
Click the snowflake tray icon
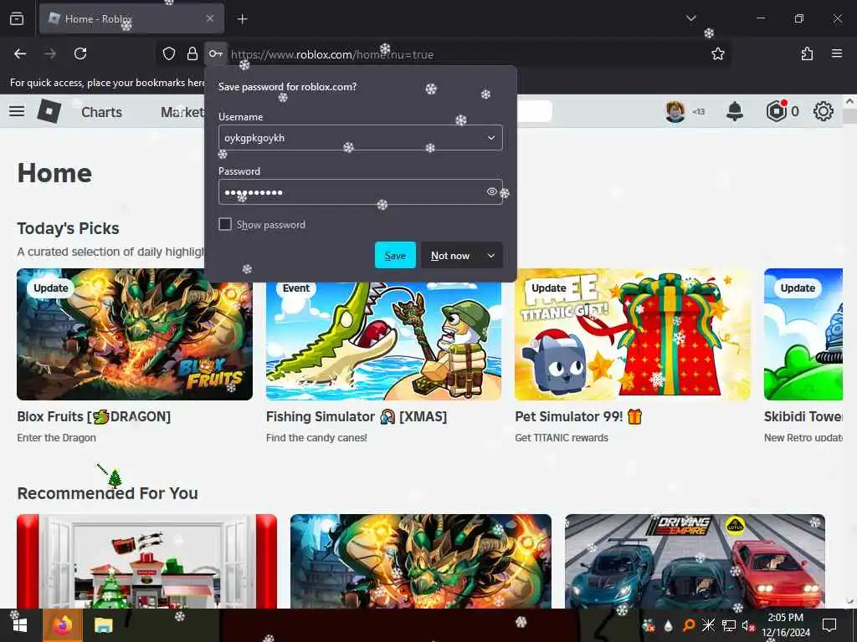tap(708, 625)
